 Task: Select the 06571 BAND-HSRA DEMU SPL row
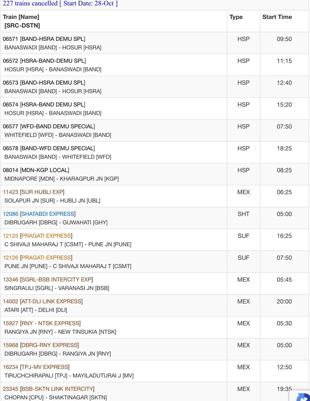(x=154, y=43)
